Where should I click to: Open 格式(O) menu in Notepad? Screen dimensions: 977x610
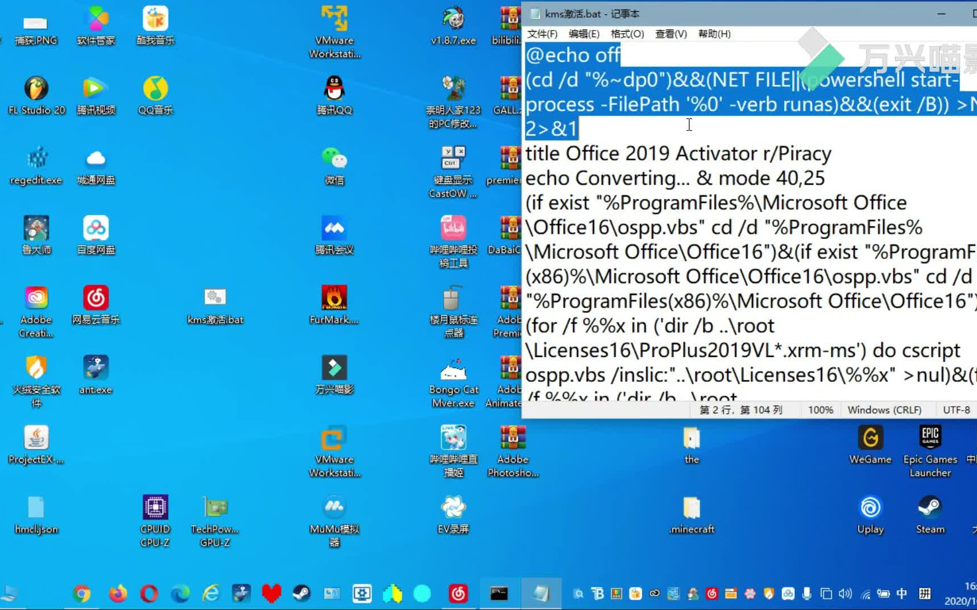pos(627,34)
